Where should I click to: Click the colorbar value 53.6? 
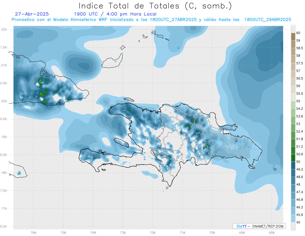[x=300, y=116]
